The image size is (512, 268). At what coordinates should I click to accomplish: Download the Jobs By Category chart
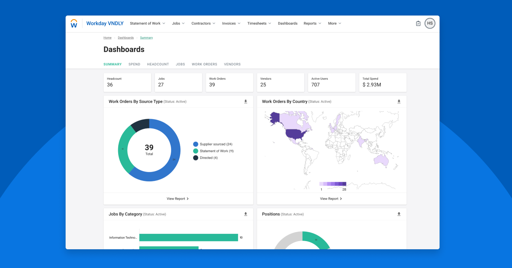245,214
